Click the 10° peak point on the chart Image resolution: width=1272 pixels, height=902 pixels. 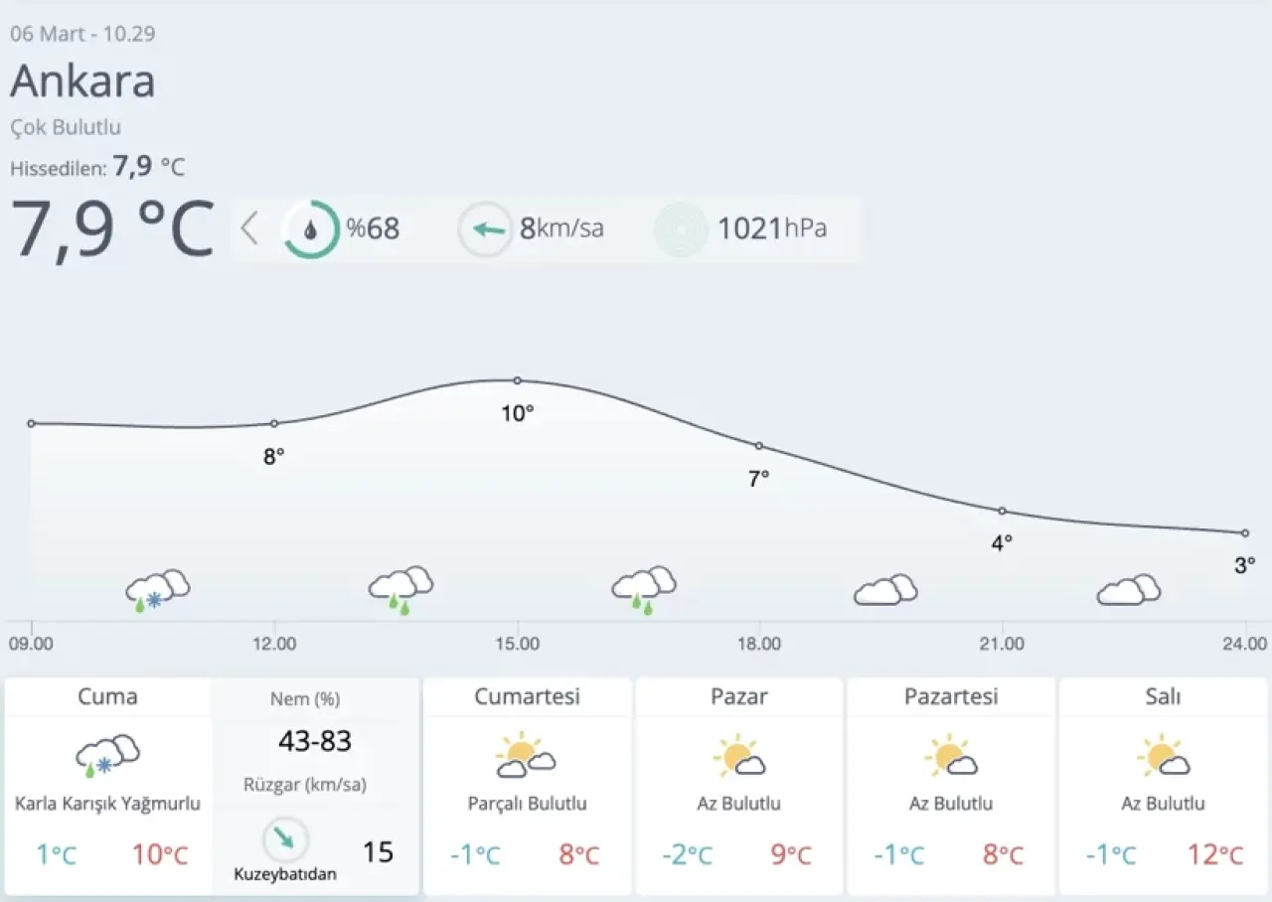517,380
